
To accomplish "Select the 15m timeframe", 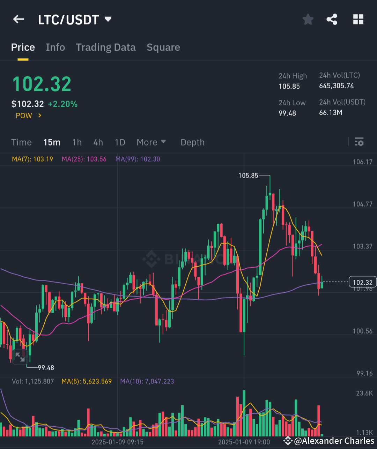I will [x=52, y=142].
